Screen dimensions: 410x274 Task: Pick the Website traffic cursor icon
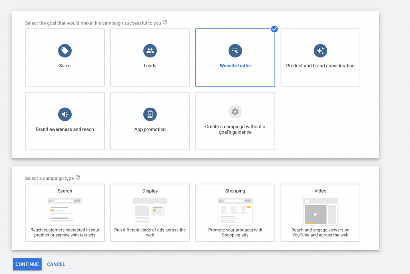pos(235,50)
